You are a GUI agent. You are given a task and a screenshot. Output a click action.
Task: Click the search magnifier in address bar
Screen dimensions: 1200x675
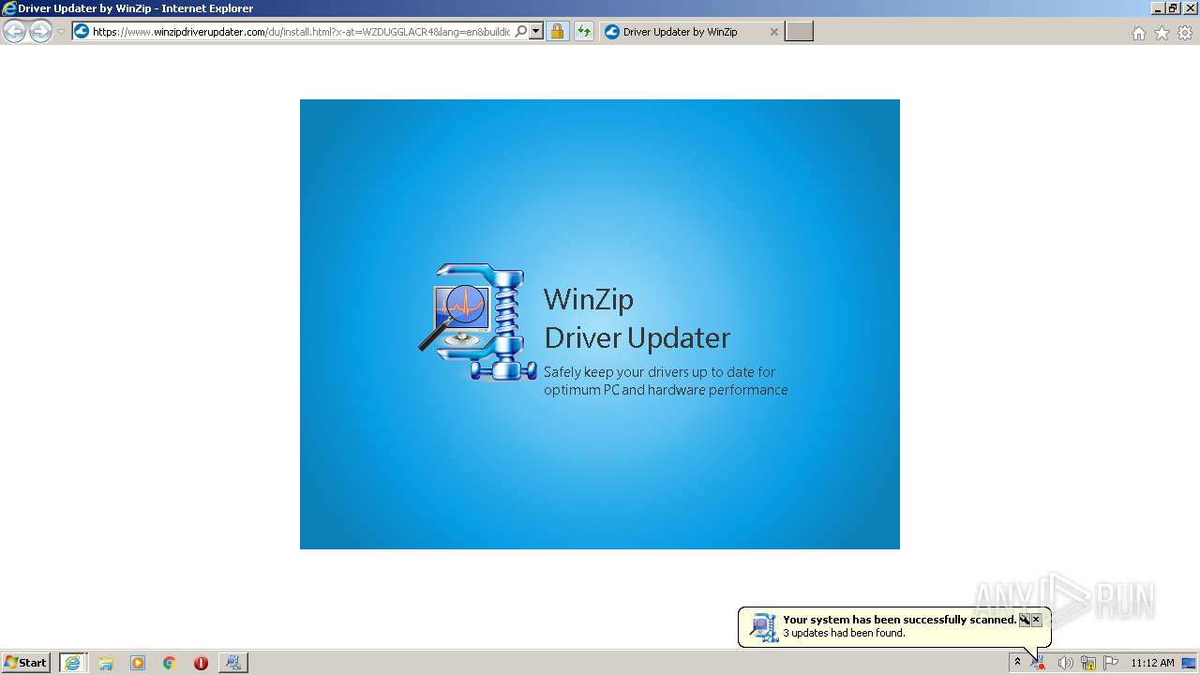(521, 32)
